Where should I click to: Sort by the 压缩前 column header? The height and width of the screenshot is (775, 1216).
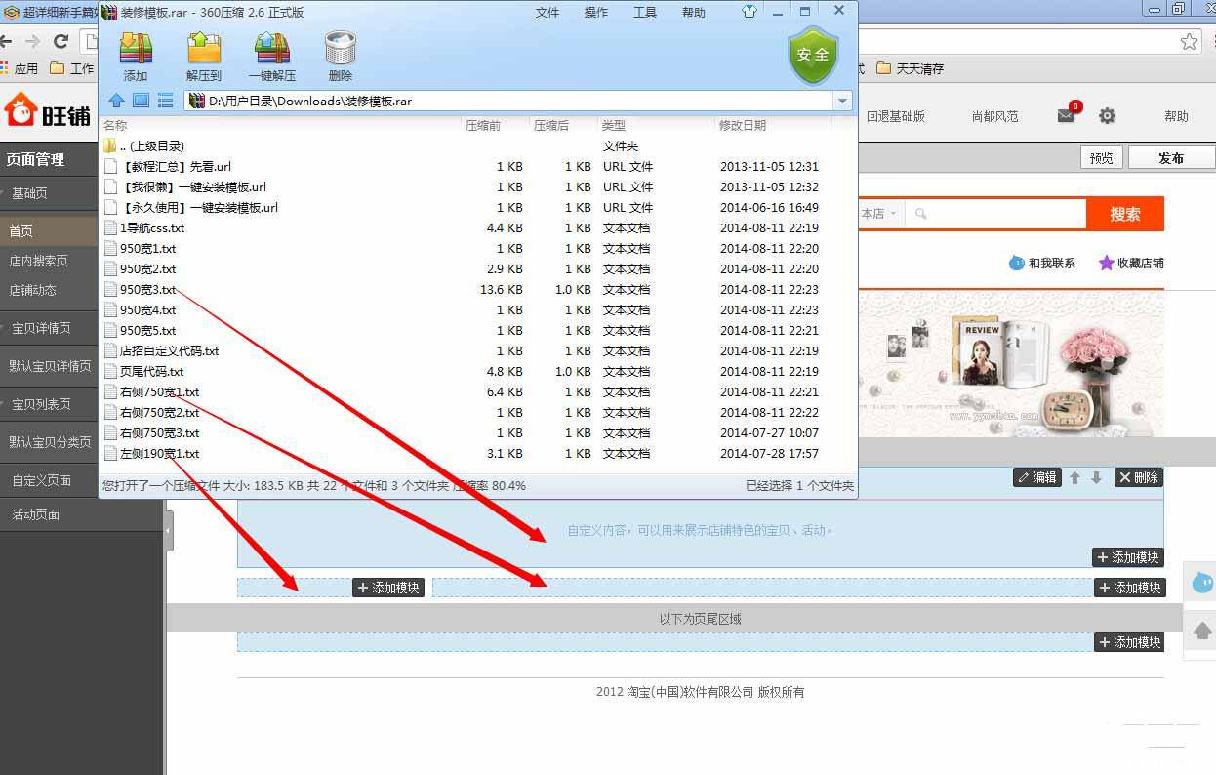point(483,125)
